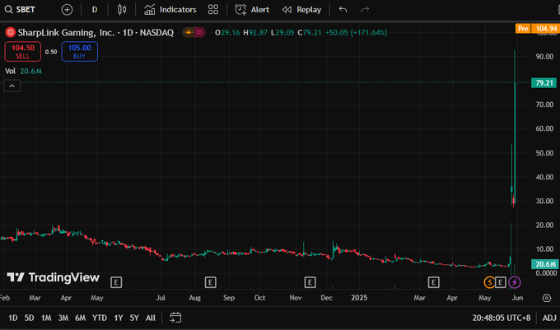
Task: Open the orange S split marker
Action: click(x=490, y=282)
